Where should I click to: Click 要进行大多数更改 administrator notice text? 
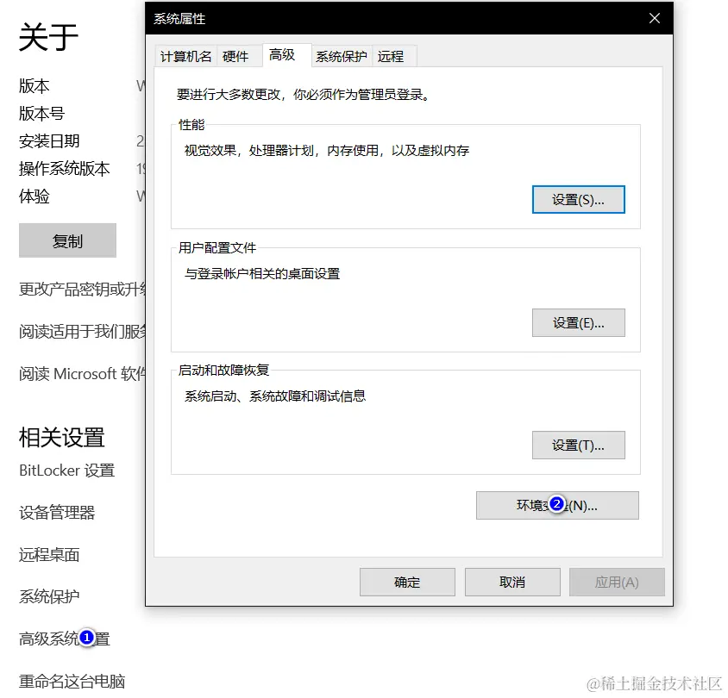pyautogui.click(x=304, y=95)
